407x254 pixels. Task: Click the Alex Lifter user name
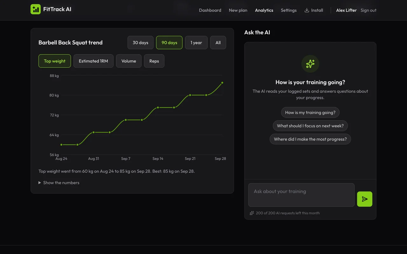pos(346,10)
